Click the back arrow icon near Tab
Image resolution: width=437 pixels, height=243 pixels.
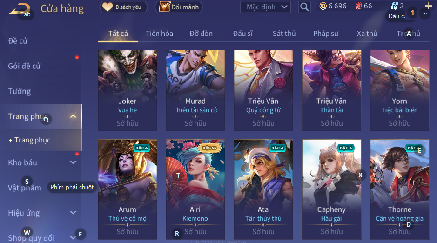coord(20,9)
